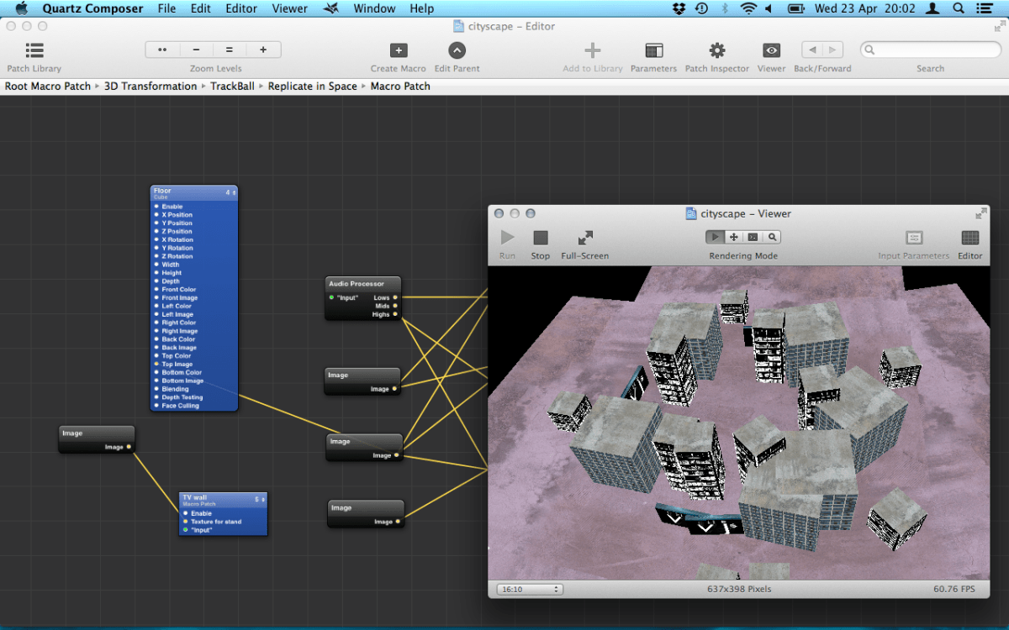Open the Patch Library panel
Screen dimensions: 1009x630
click(34, 50)
